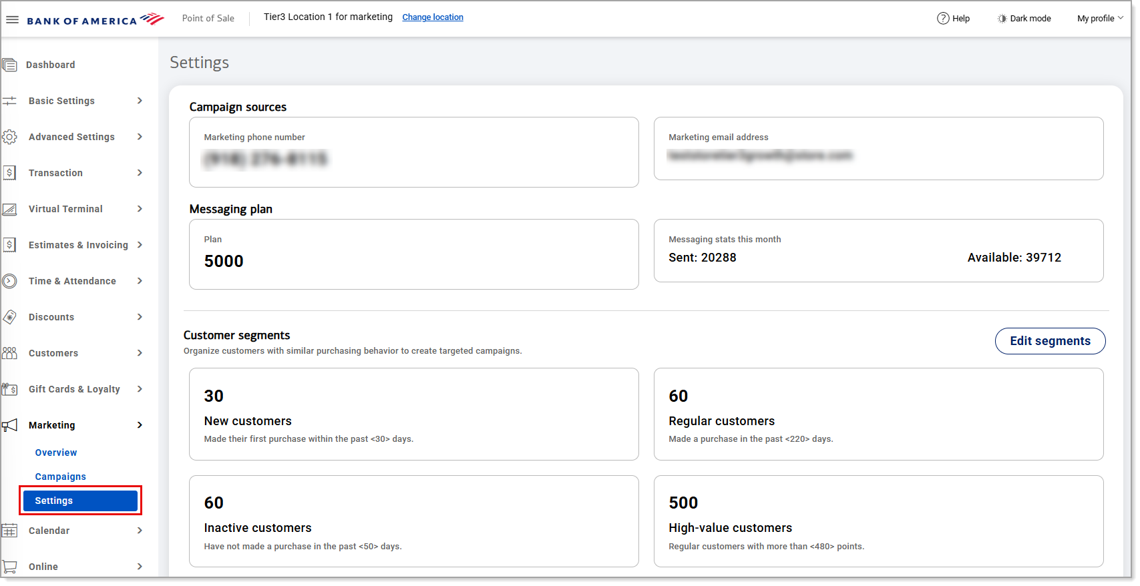1140x586 pixels.
Task: Click the Help question mark icon
Action: [x=943, y=19]
